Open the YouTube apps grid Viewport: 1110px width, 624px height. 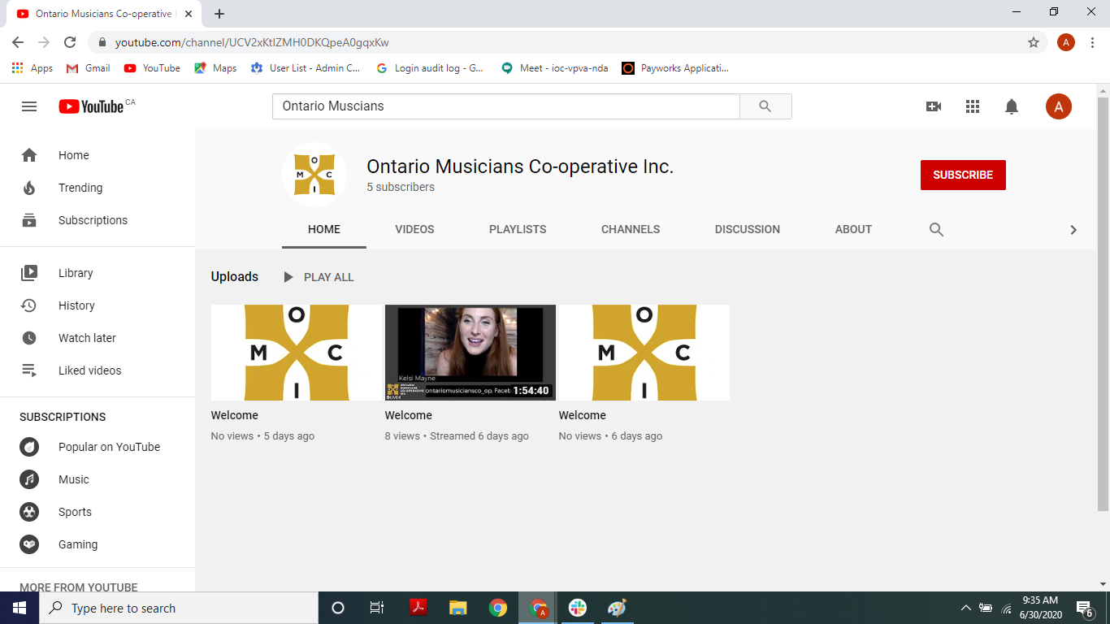(973, 106)
